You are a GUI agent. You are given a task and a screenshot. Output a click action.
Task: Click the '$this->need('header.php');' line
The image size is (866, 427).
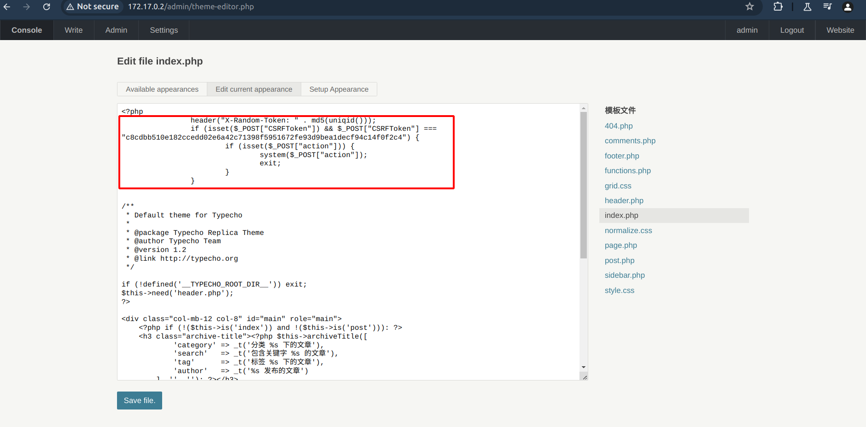tap(177, 293)
